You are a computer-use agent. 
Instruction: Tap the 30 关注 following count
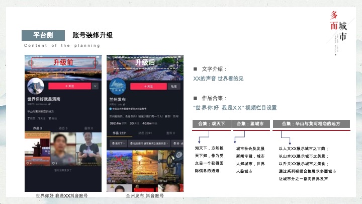pyautogui.click(x=134, y=123)
